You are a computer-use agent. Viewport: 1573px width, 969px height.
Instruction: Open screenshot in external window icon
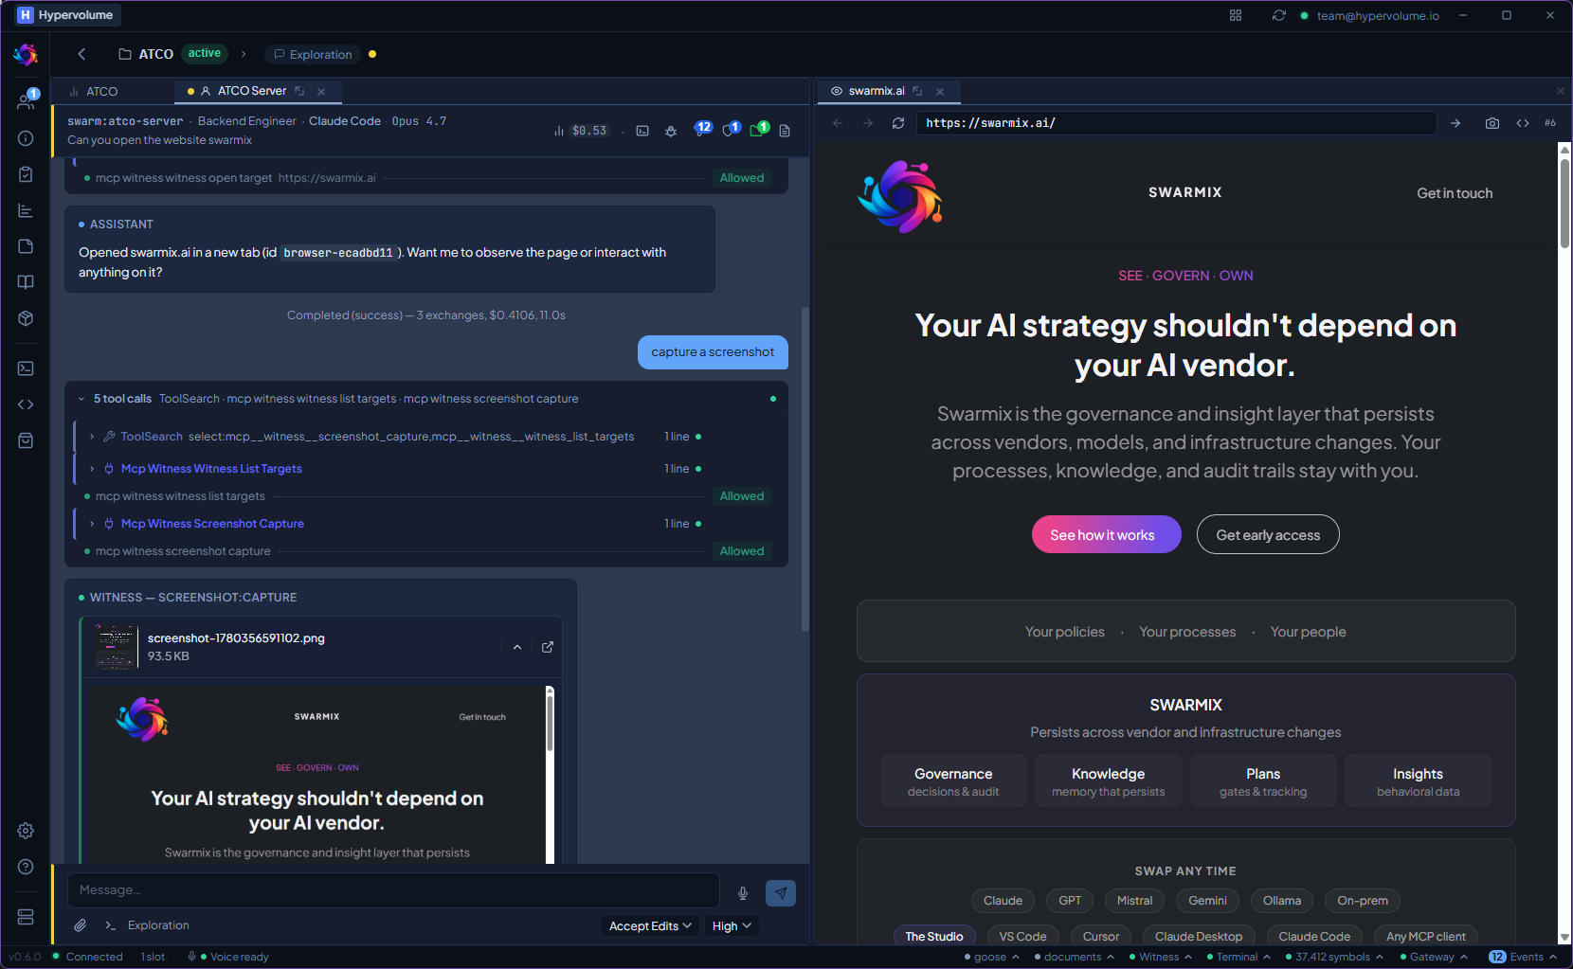[x=548, y=647]
